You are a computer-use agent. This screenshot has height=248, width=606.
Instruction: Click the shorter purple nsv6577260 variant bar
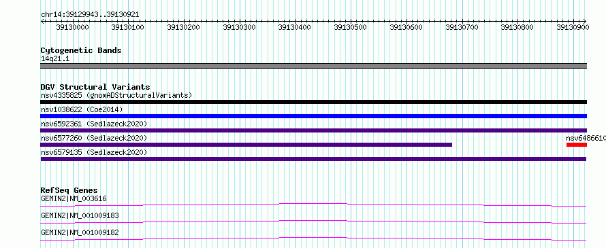point(246,145)
